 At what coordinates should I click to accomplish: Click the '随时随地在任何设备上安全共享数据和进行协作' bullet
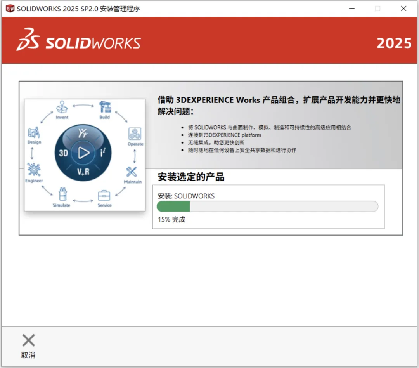point(242,150)
